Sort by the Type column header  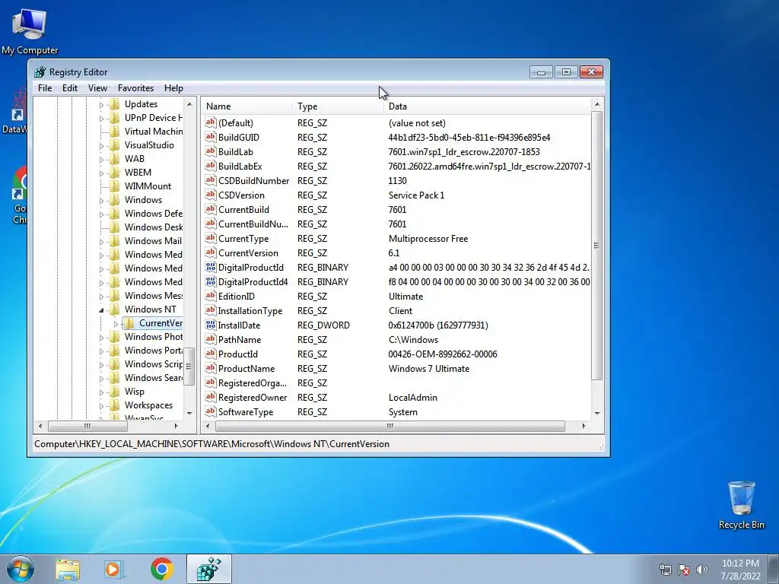tap(338, 106)
